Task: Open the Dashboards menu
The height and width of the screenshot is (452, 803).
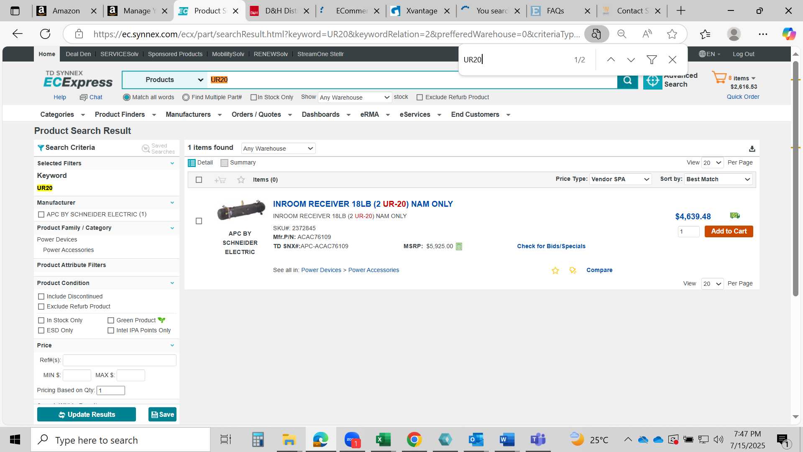Action: point(326,115)
